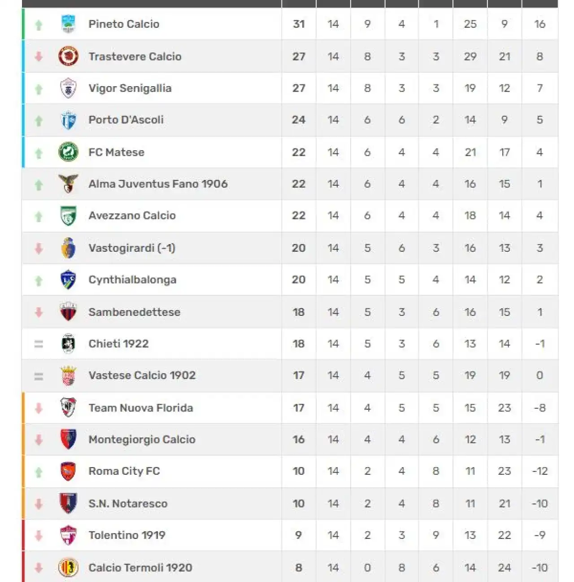Open the Cynthialbalonga team page link
Image resolution: width=574 pixels, height=582 pixels.
(x=132, y=280)
